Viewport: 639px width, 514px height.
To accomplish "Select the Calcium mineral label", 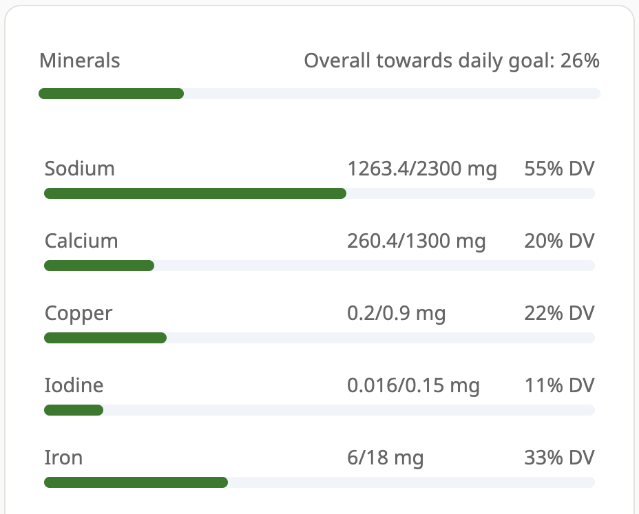I will (x=81, y=241).
